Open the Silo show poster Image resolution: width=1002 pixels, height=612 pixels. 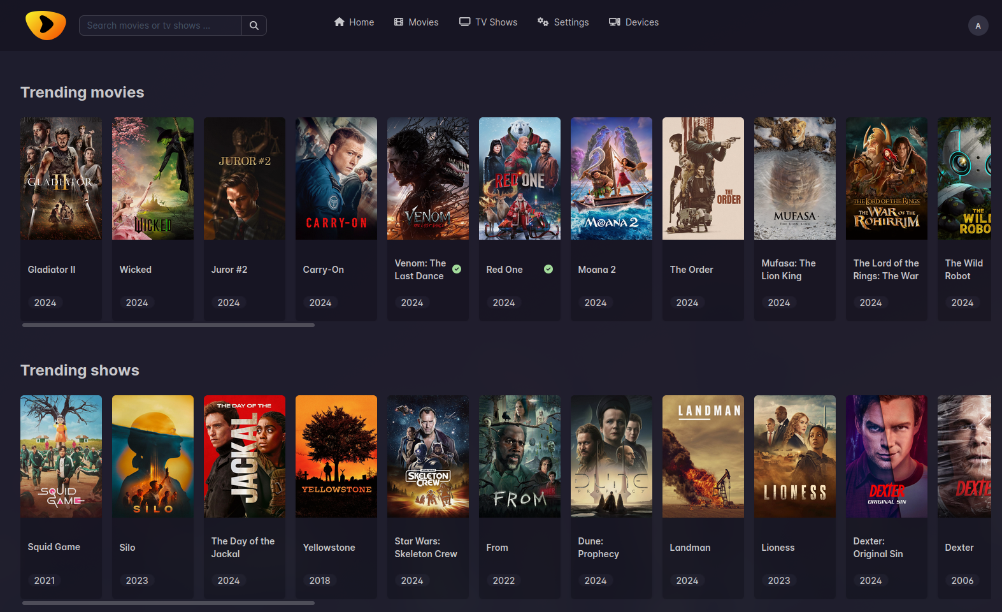pyautogui.click(x=153, y=456)
